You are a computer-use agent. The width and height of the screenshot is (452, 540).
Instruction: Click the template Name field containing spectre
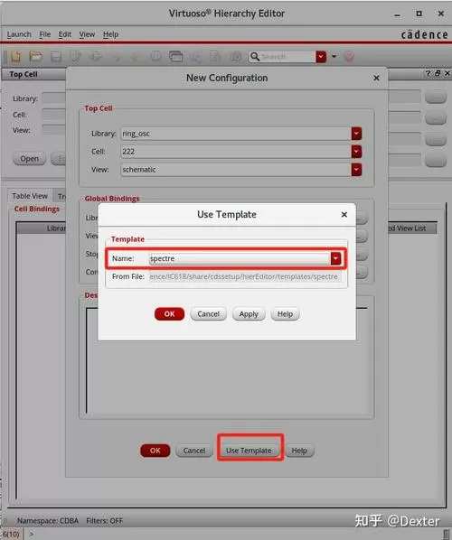pyautogui.click(x=240, y=258)
